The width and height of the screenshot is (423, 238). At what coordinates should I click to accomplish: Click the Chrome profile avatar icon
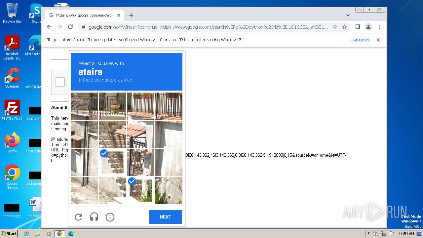pyautogui.click(x=368, y=27)
